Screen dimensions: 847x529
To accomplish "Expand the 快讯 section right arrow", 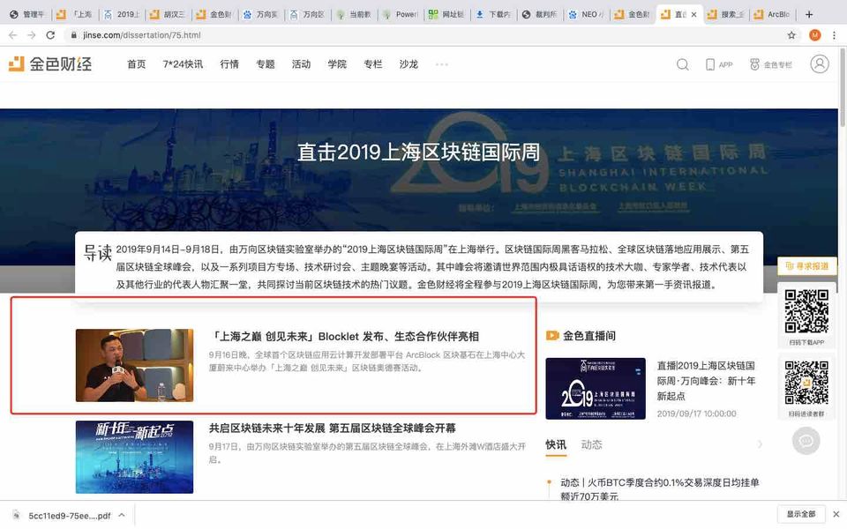I will 761,445.
